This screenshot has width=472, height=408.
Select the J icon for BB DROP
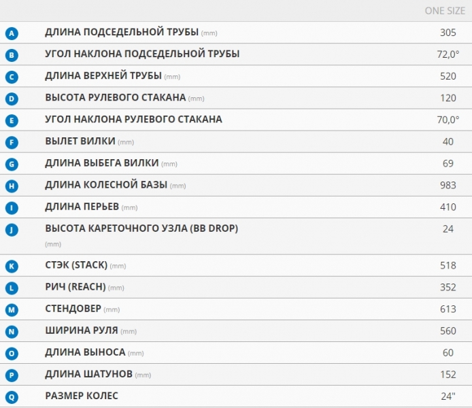(x=12, y=230)
